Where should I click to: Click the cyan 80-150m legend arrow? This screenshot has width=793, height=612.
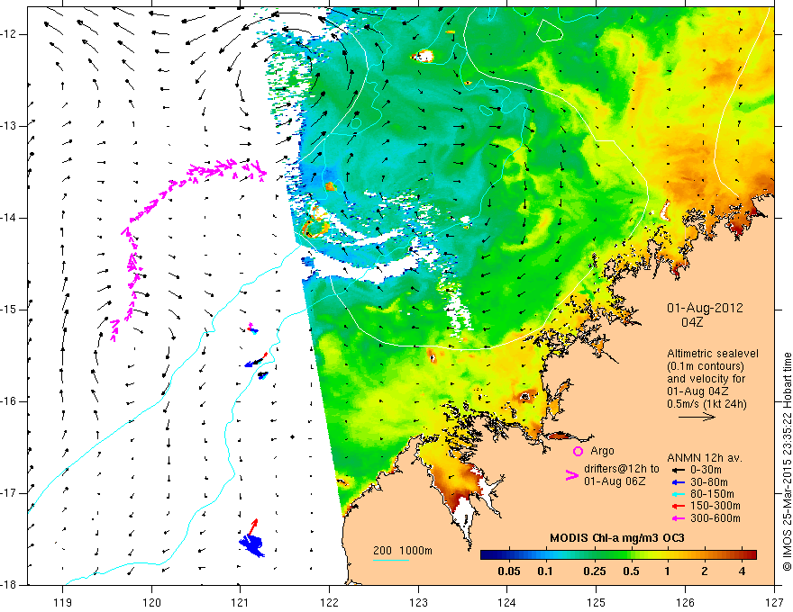point(678,494)
